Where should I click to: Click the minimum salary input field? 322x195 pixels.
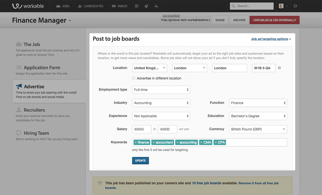coord(142,129)
